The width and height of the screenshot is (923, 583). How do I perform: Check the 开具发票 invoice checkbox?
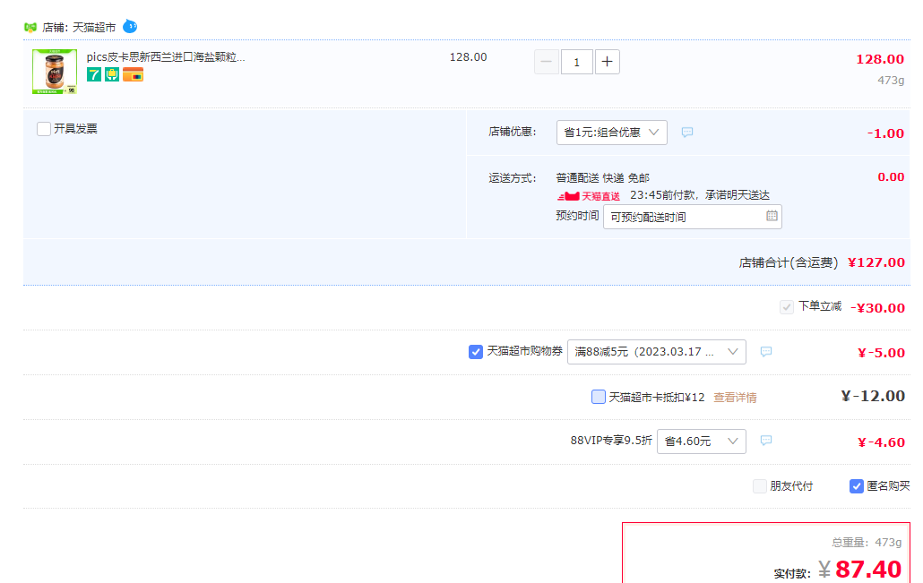click(x=44, y=129)
